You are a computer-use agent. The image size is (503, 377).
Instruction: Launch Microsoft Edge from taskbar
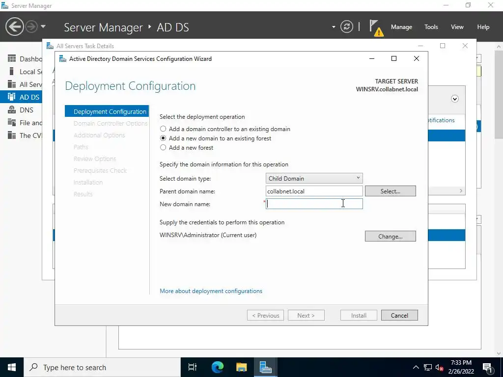pos(217,367)
